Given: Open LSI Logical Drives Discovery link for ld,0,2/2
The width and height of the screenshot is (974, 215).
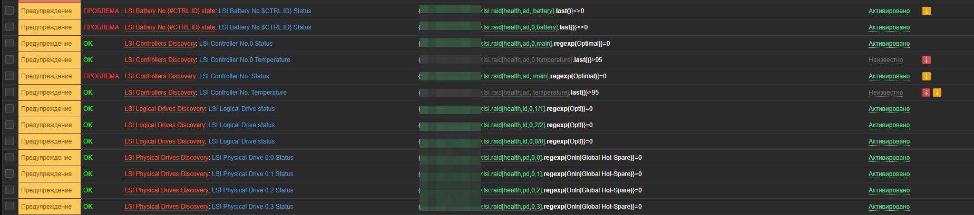Looking at the screenshot, I should point(165,125).
